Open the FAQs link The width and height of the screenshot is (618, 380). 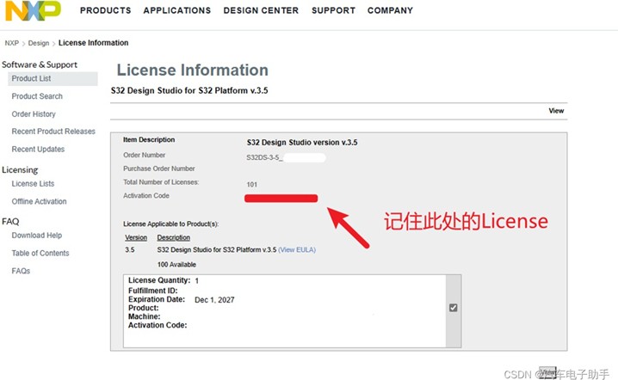[x=21, y=271]
